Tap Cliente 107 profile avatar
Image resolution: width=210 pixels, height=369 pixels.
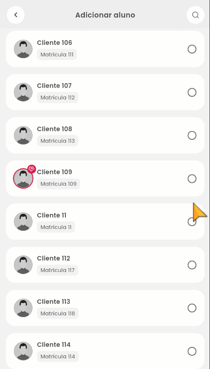[x=23, y=92]
